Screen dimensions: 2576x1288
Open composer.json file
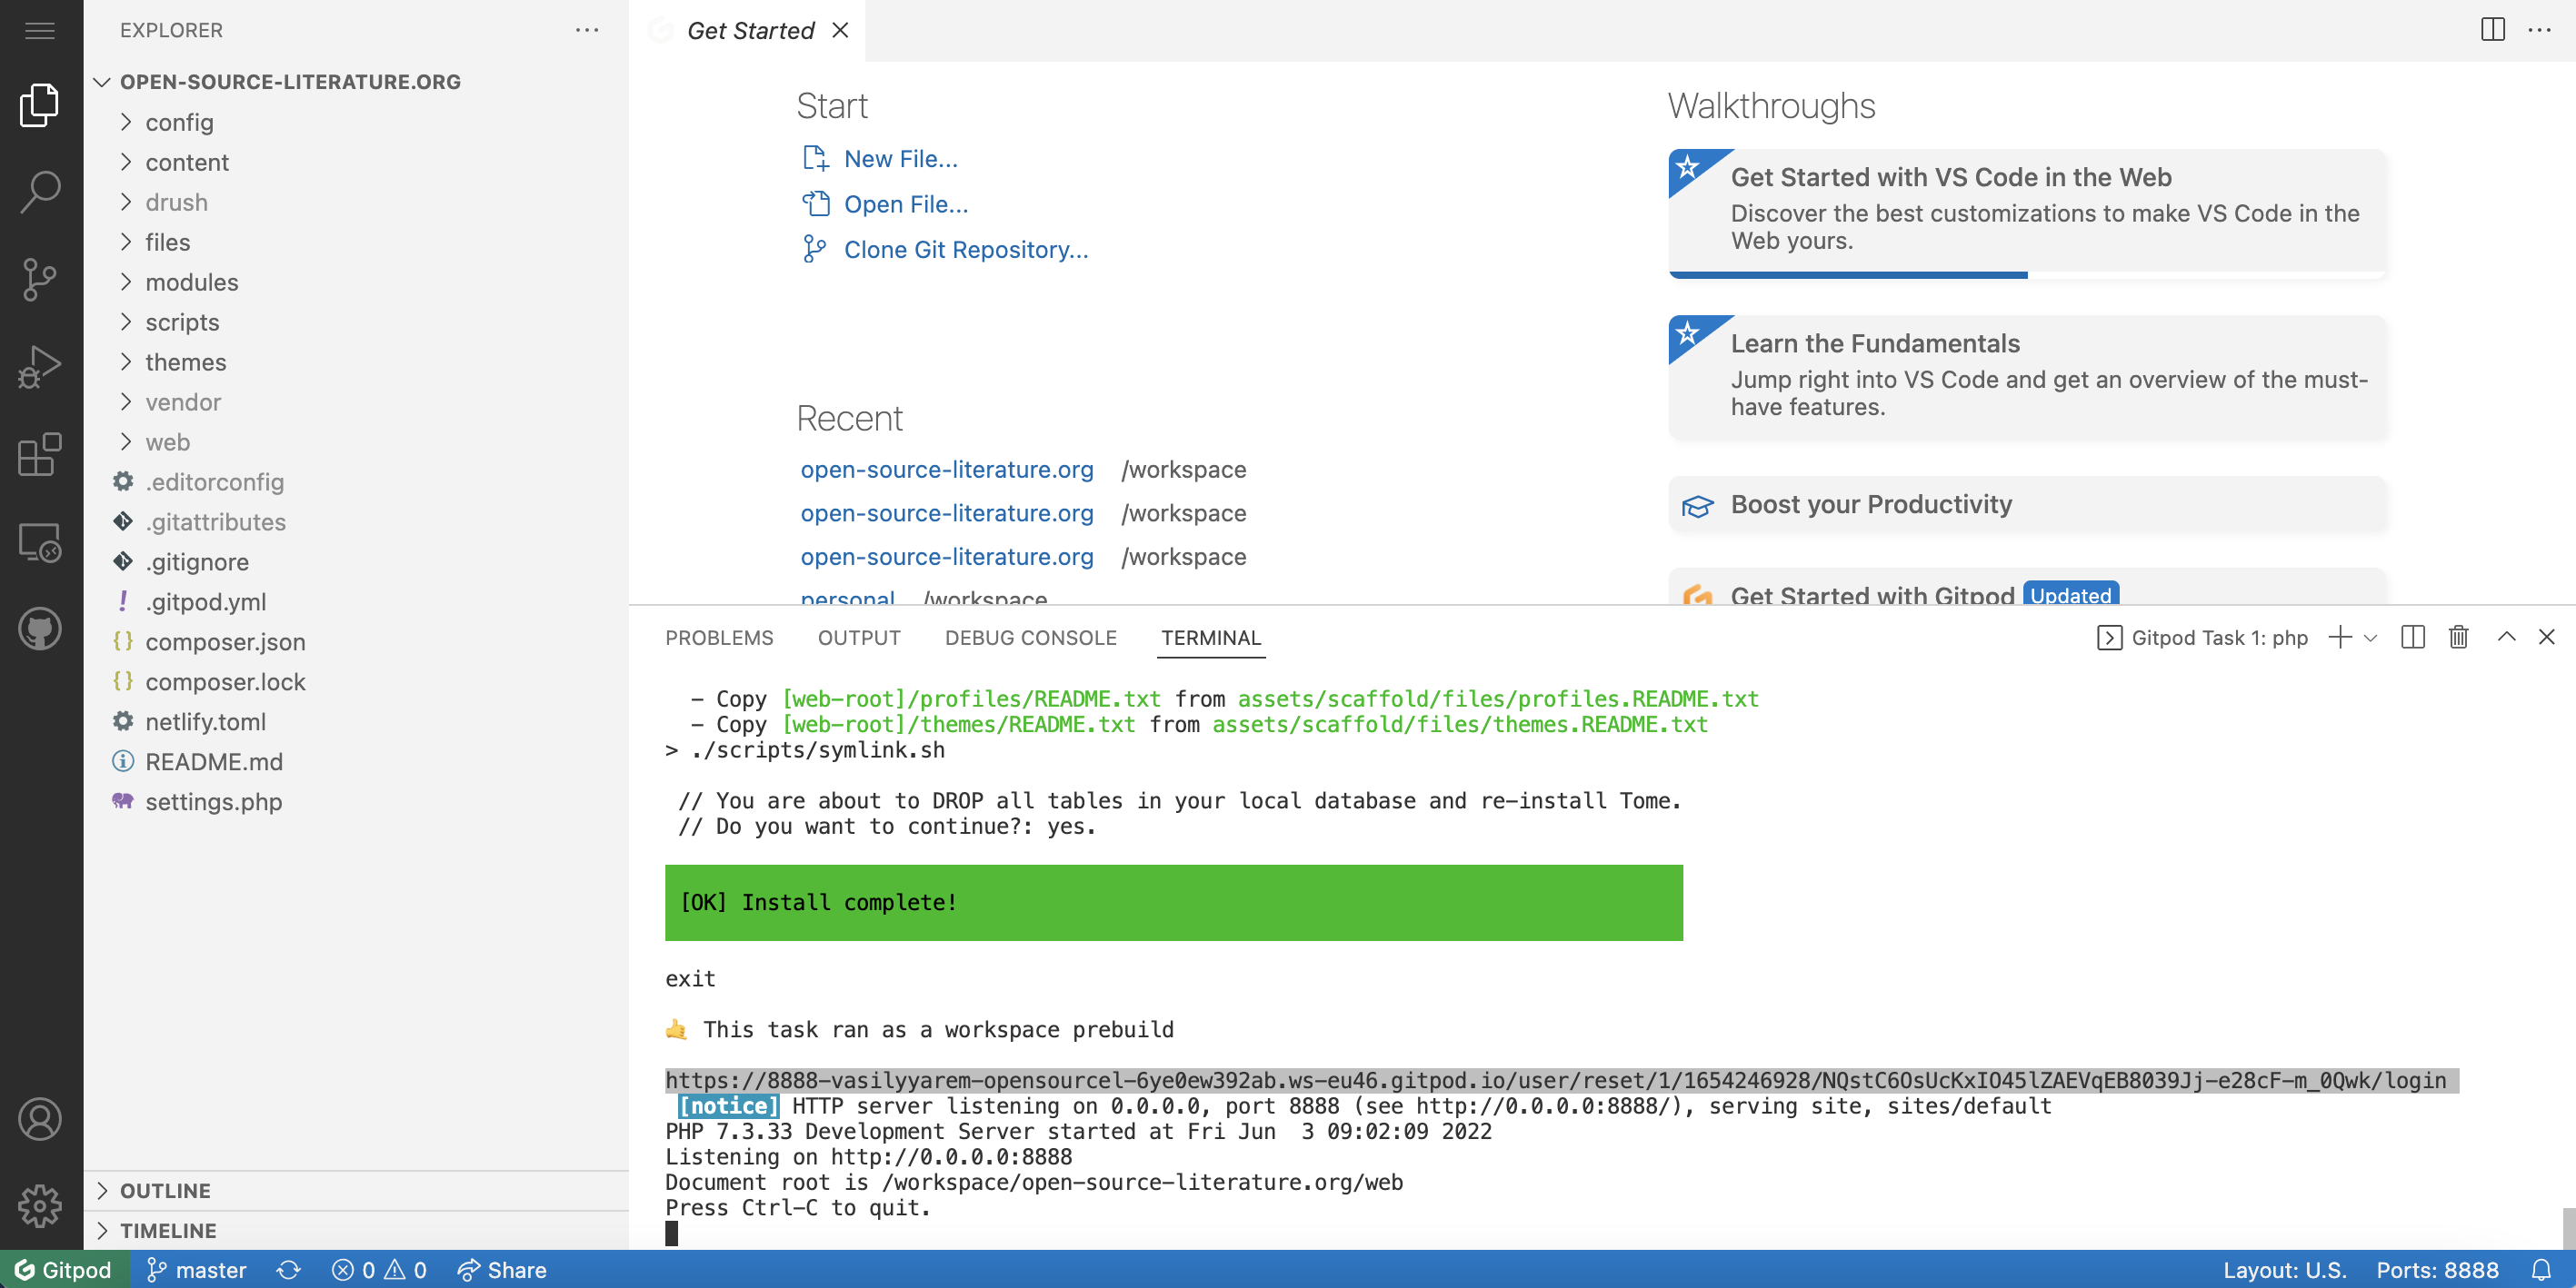pyautogui.click(x=356, y=641)
